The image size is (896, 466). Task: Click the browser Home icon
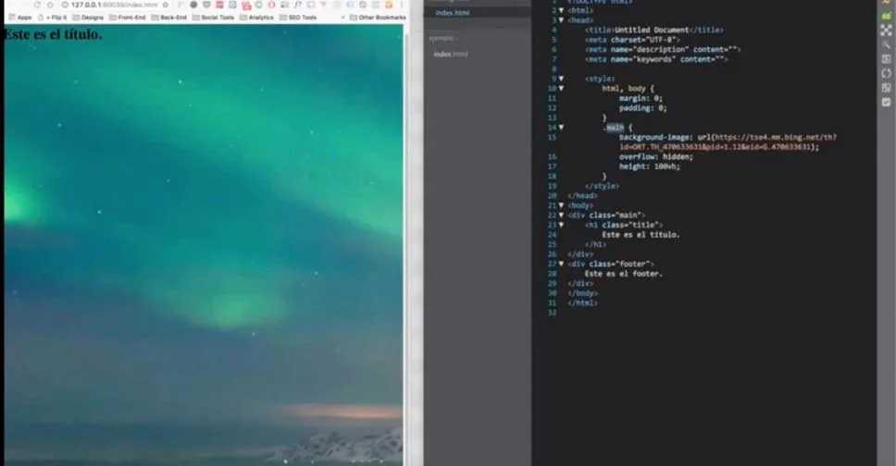click(50, 5)
